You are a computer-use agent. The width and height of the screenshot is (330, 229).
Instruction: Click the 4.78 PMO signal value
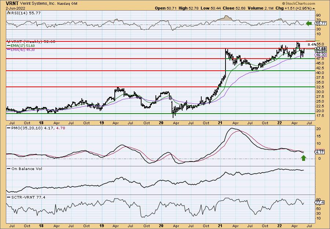pyautogui.click(x=60, y=128)
